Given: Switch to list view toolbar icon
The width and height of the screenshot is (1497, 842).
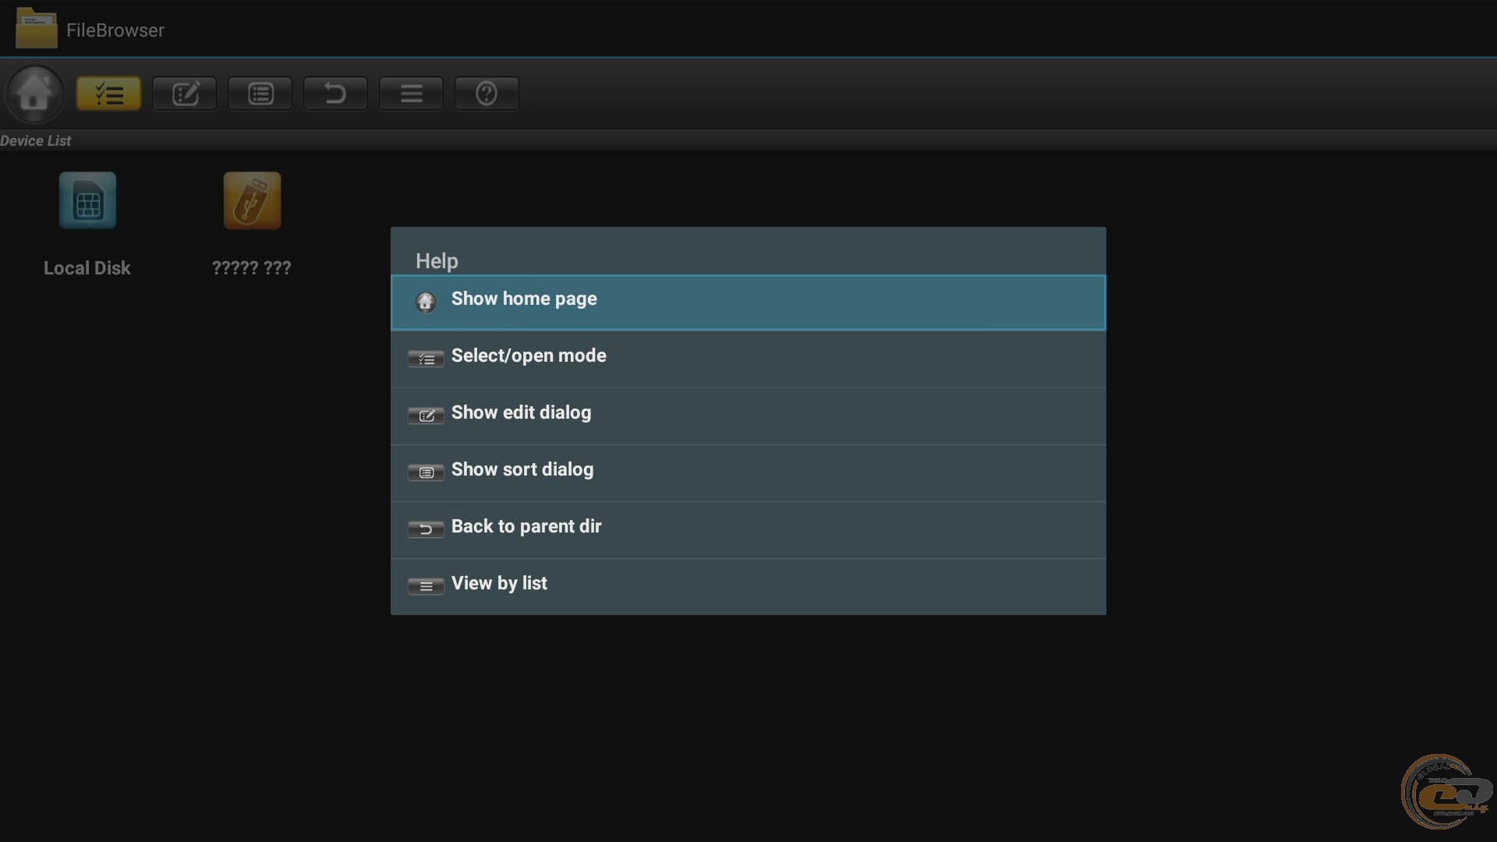Looking at the screenshot, I should coord(411,94).
